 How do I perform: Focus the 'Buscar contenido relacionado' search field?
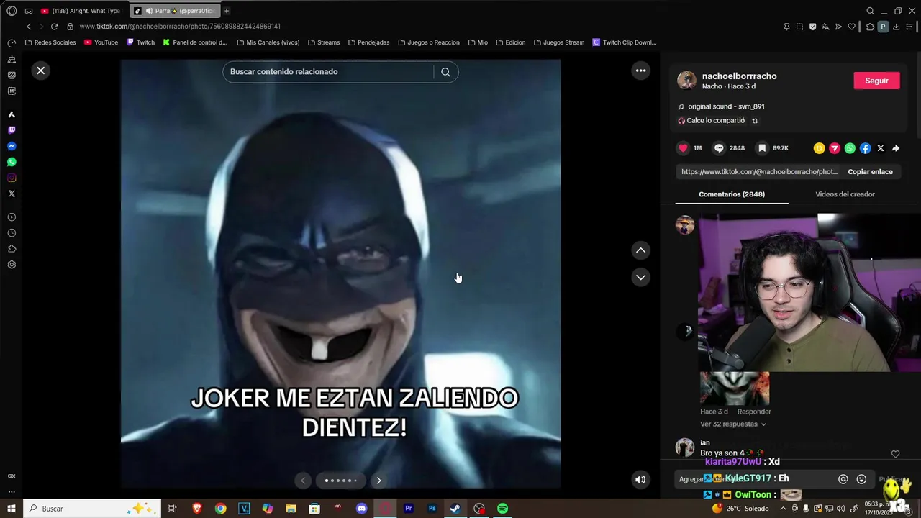[328, 72]
